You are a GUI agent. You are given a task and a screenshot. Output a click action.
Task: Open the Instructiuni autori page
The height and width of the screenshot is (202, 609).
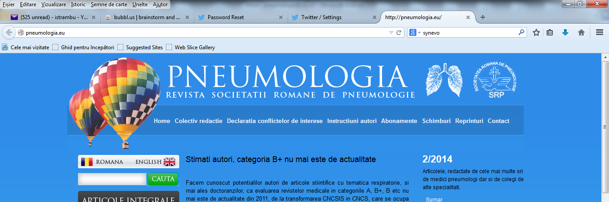(x=352, y=121)
